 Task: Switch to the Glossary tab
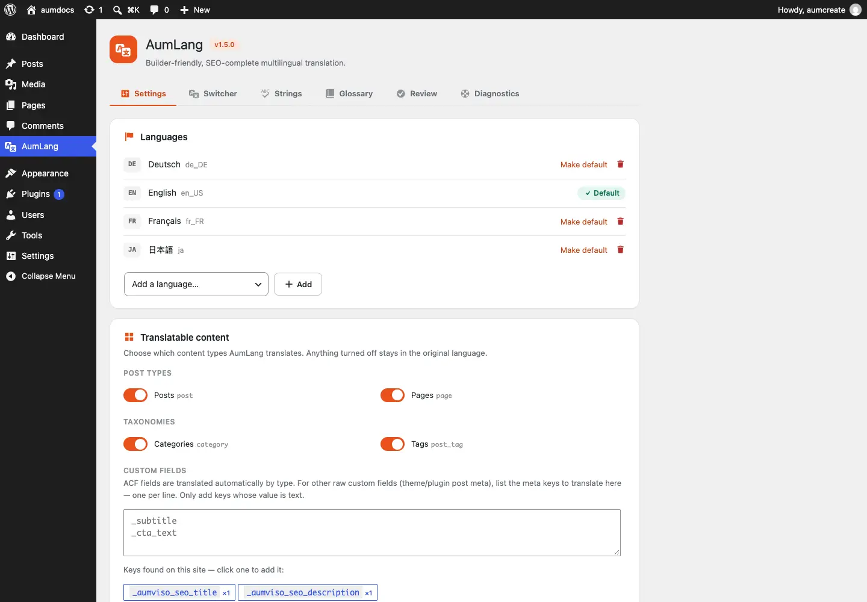point(349,94)
